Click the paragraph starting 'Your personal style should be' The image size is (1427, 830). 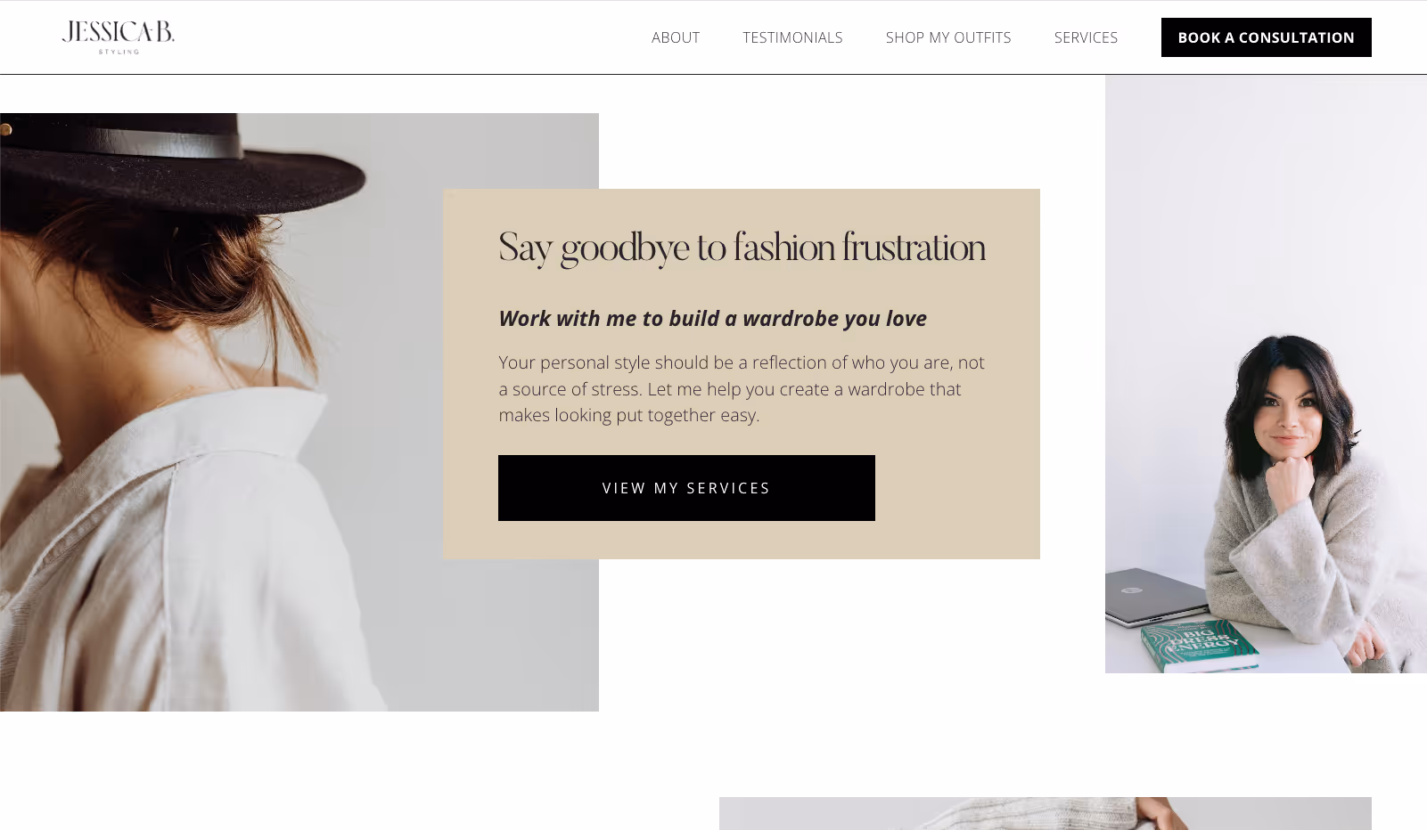coord(742,389)
